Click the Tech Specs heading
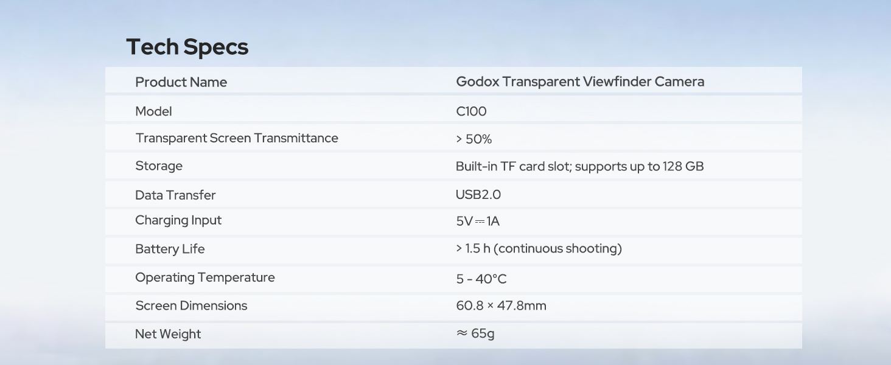Image resolution: width=891 pixels, height=365 pixels. tap(187, 47)
